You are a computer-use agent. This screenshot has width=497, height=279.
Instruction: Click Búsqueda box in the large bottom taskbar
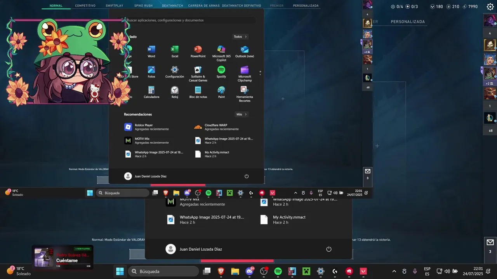[x=164, y=271]
